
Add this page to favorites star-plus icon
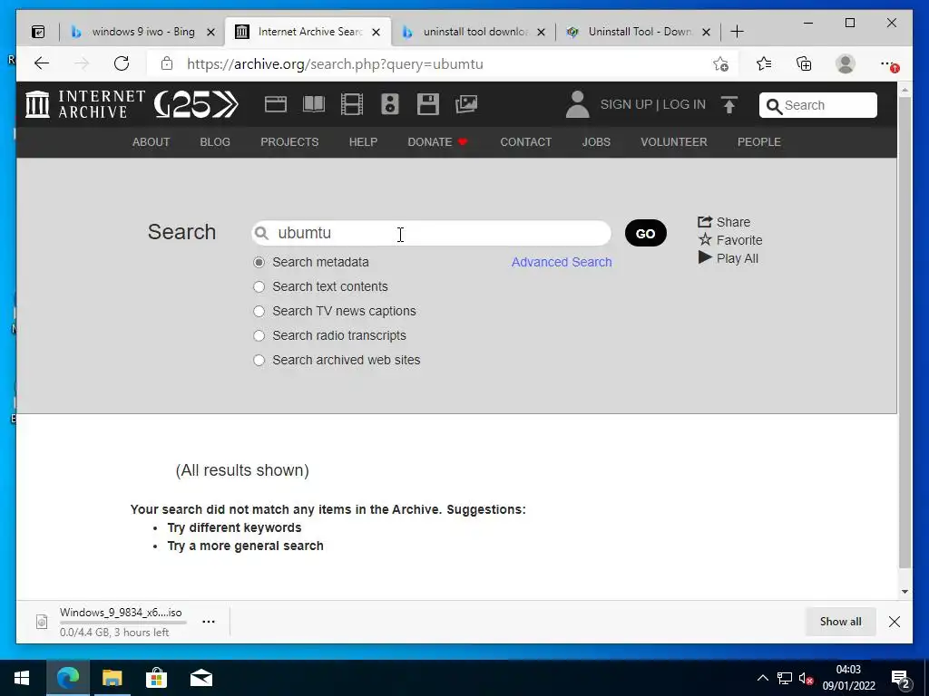coord(720,64)
